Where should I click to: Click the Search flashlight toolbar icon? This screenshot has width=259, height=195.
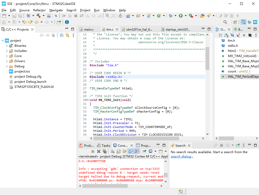coord(209,16)
